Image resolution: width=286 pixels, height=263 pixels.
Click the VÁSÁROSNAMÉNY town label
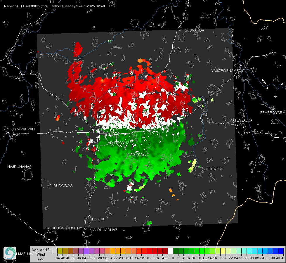point(228,70)
